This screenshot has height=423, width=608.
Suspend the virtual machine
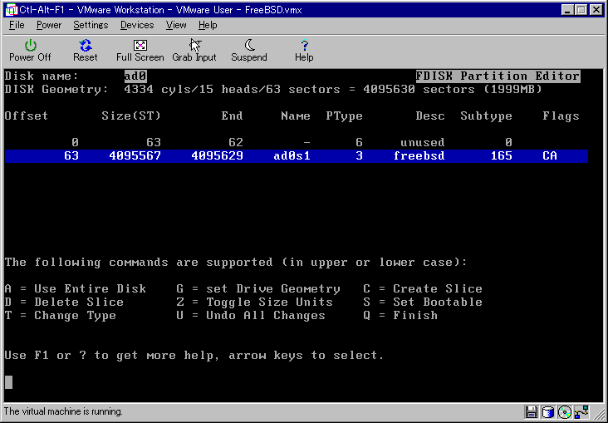coord(249,51)
